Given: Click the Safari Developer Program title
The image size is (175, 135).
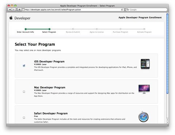Looking at the screenshot, I should tap(51, 113).
